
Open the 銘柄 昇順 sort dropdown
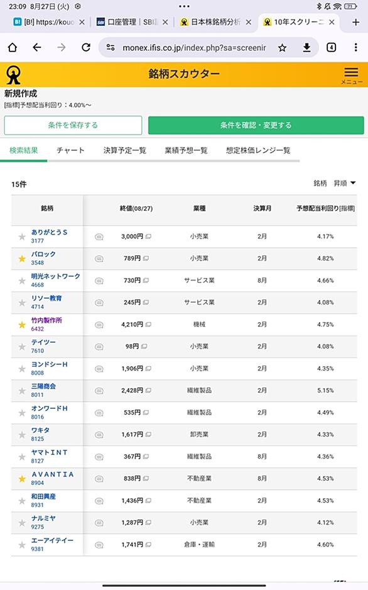click(335, 183)
